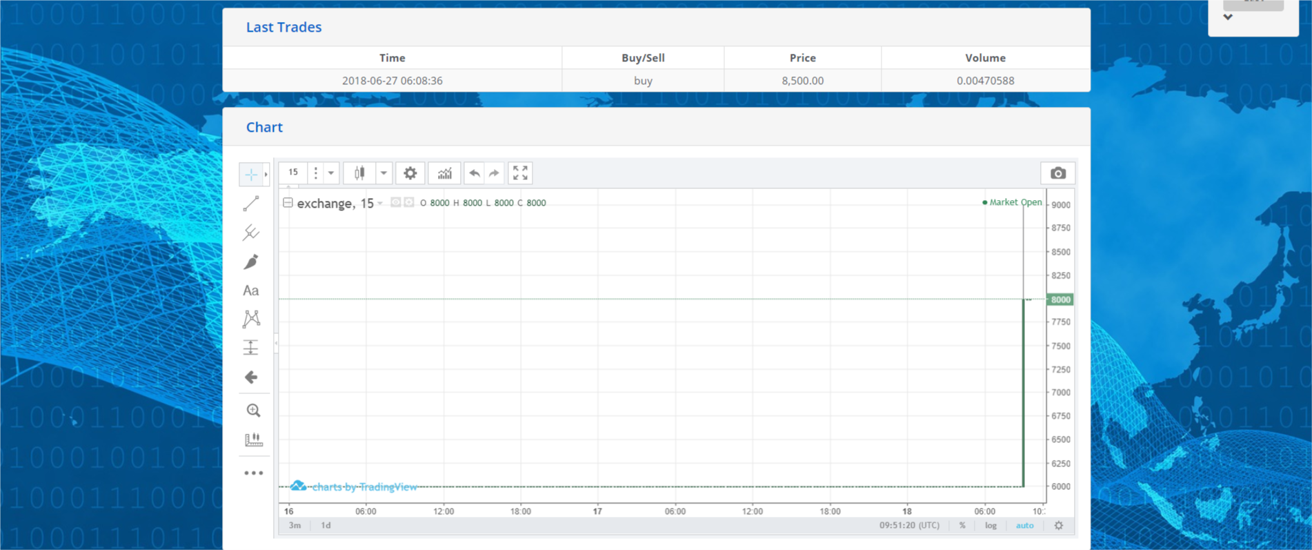Screen dimensions: 1312x550
Task: Toggle auto price scale
Action: (1024, 525)
